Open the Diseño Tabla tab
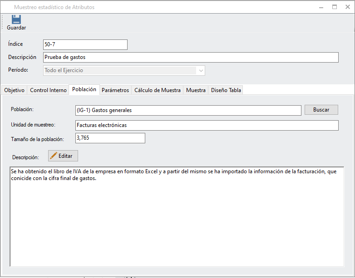Image resolution: width=355 pixels, height=278 pixels. tap(226, 90)
